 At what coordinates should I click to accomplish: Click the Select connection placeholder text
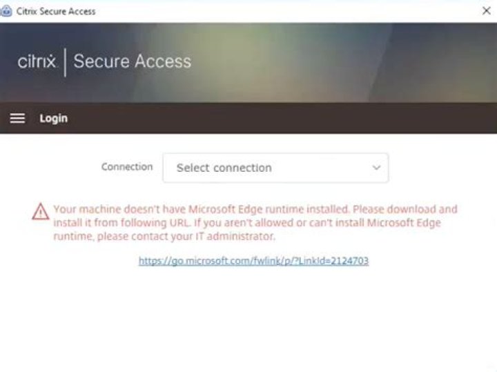click(x=224, y=168)
